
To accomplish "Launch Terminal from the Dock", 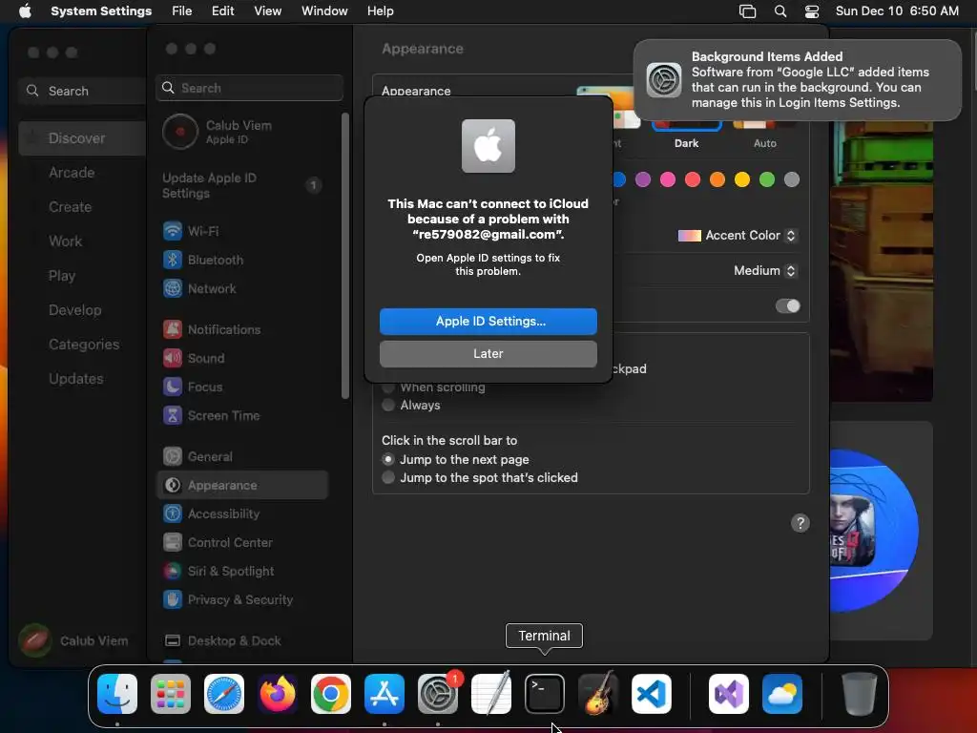I will [x=545, y=693].
